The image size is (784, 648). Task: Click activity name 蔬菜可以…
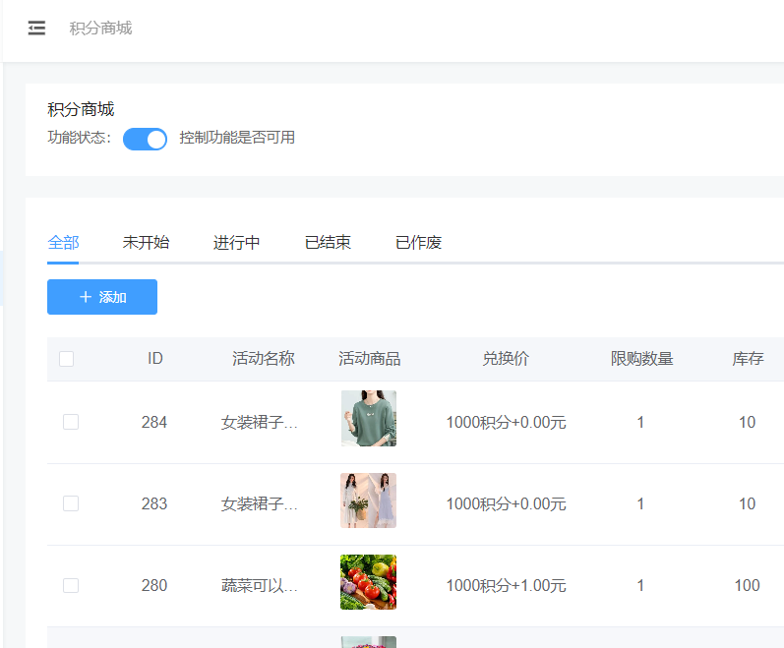(260, 585)
